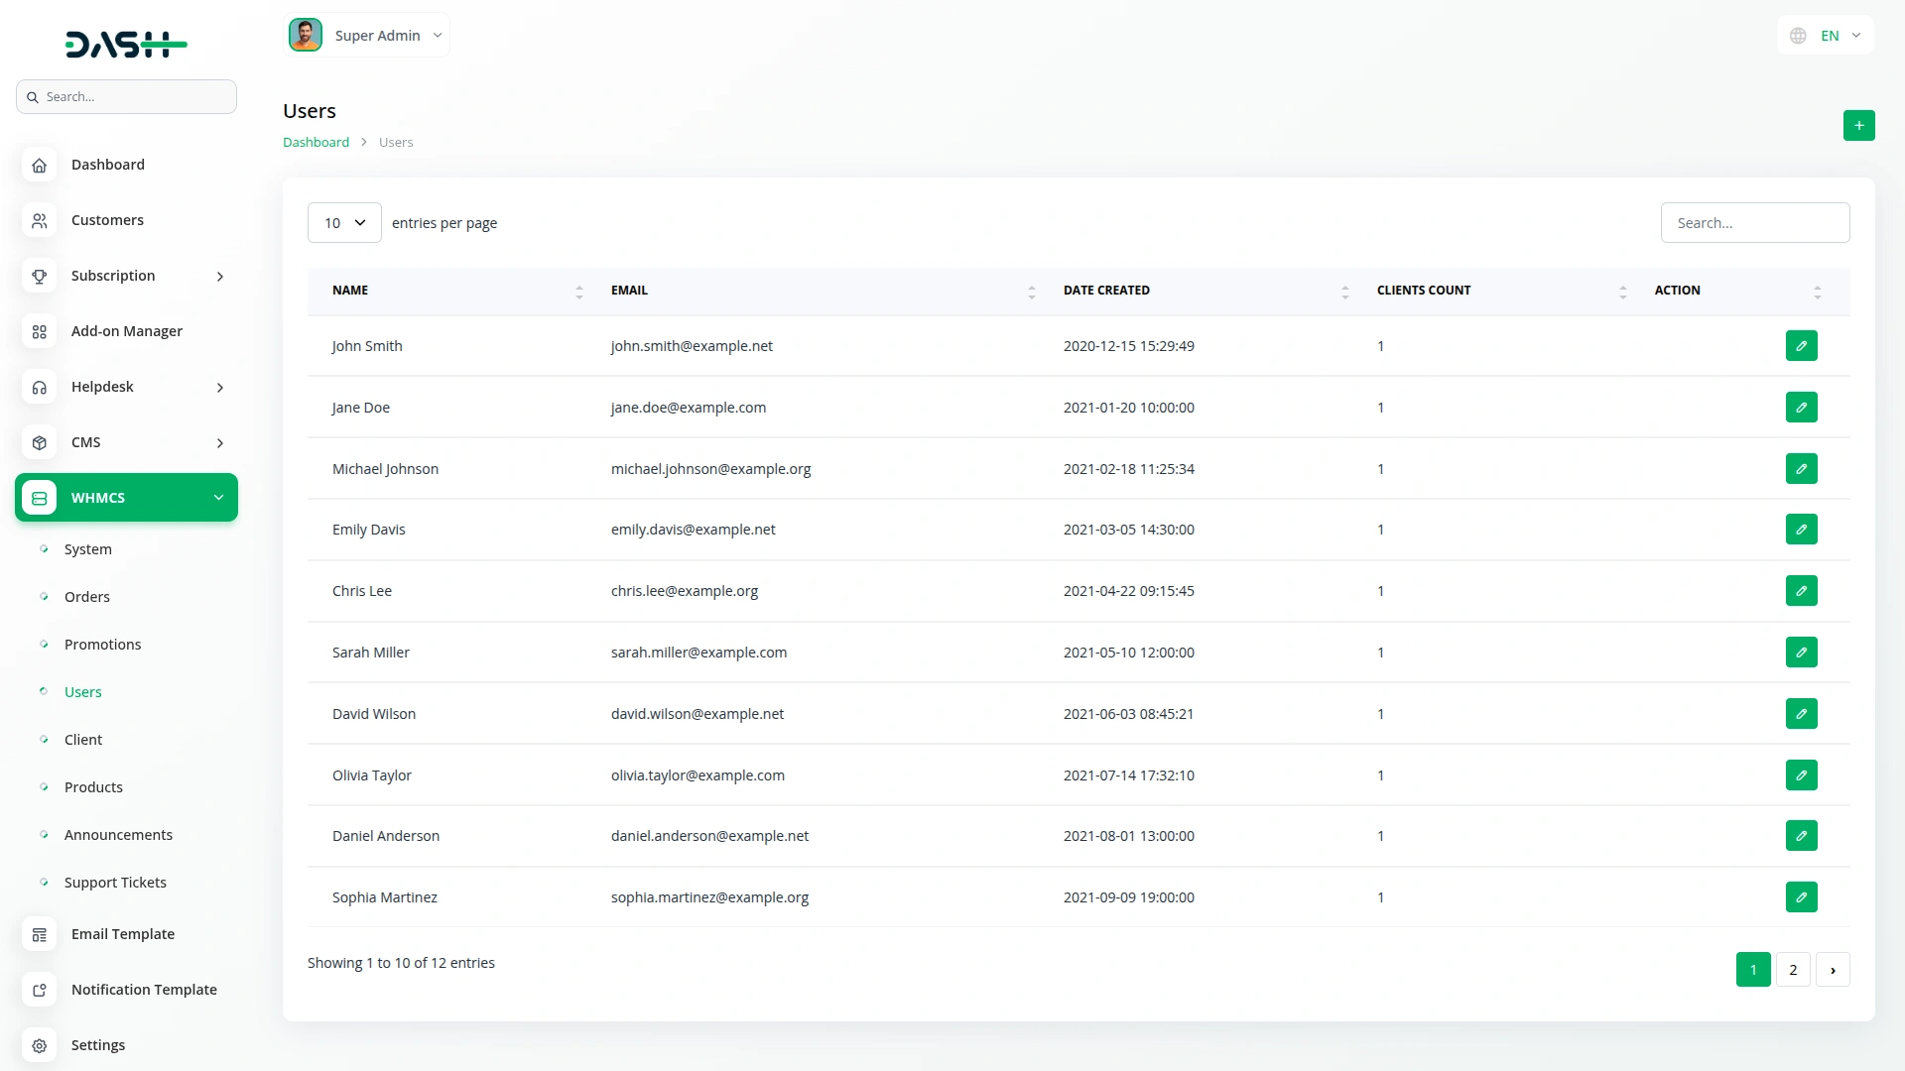Click the Notification Template icon
This screenshot has height=1071, width=1905.
pyautogui.click(x=40, y=991)
